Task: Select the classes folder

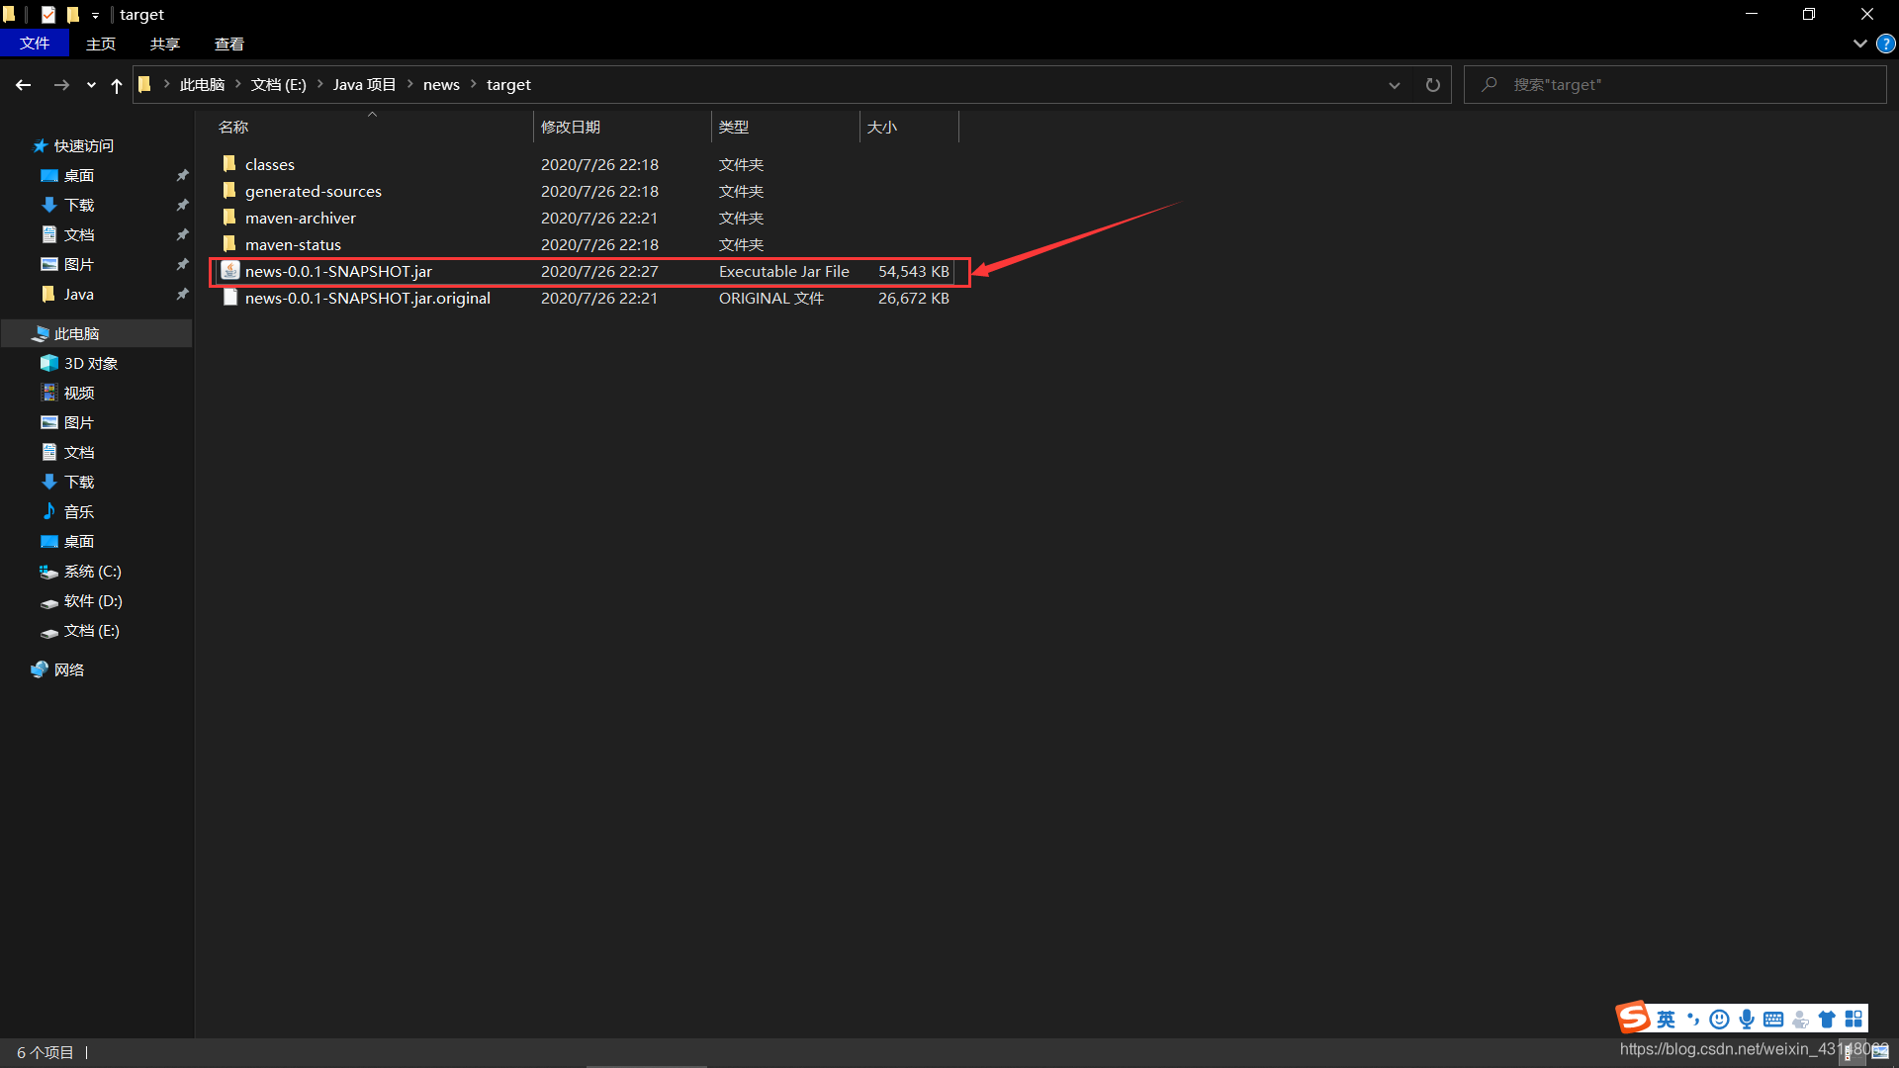Action: [x=270, y=164]
